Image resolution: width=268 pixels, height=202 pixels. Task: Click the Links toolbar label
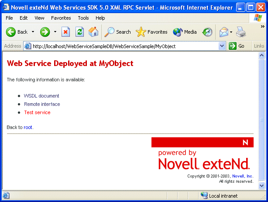tap(259, 46)
